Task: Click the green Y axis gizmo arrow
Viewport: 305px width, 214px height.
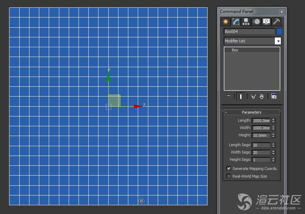Action: tap(109, 77)
